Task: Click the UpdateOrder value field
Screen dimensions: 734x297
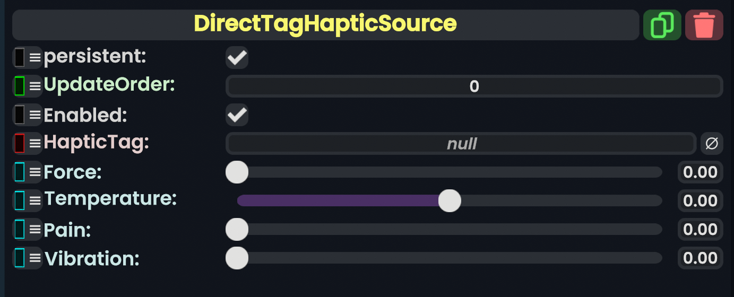Action: (474, 86)
